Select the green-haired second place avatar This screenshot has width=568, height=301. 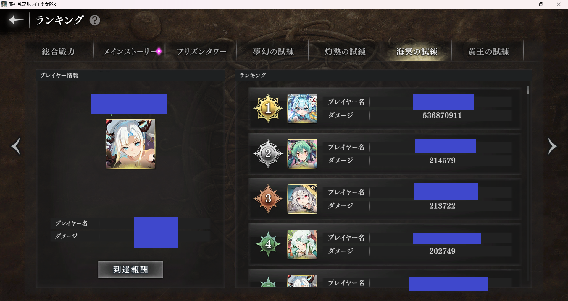point(302,154)
